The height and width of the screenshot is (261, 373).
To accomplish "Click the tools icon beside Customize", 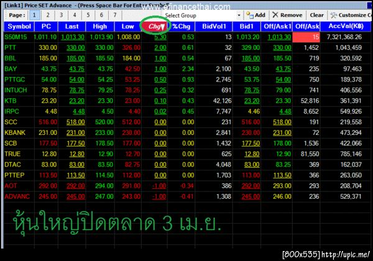I will tap(333, 15).
